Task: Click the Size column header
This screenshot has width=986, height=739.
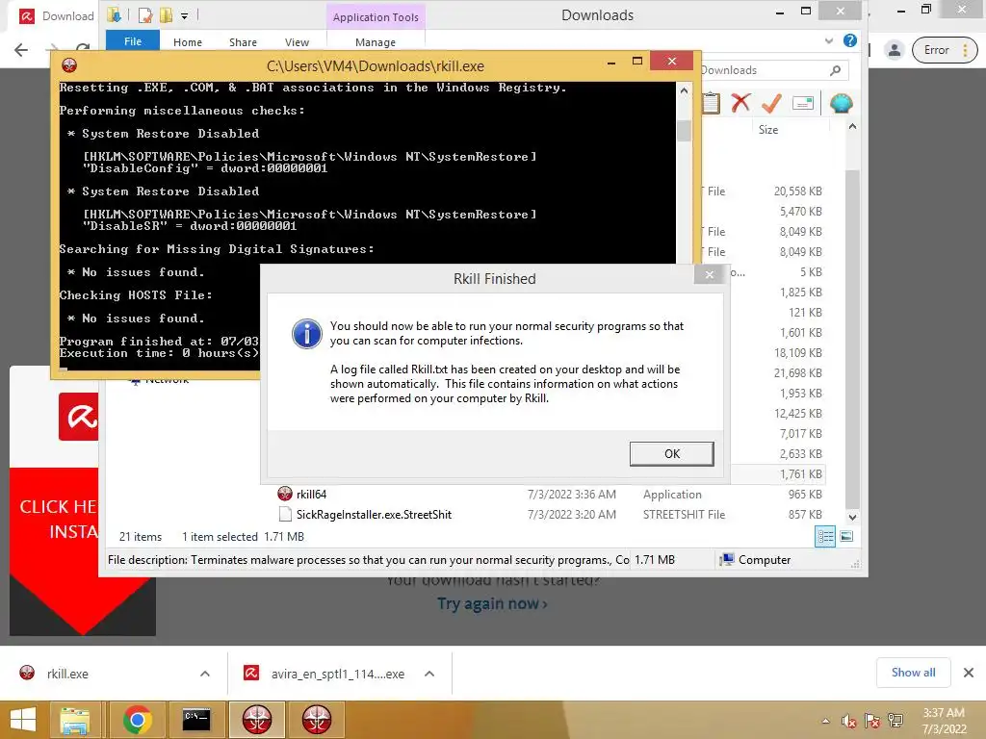Action: coord(767,130)
